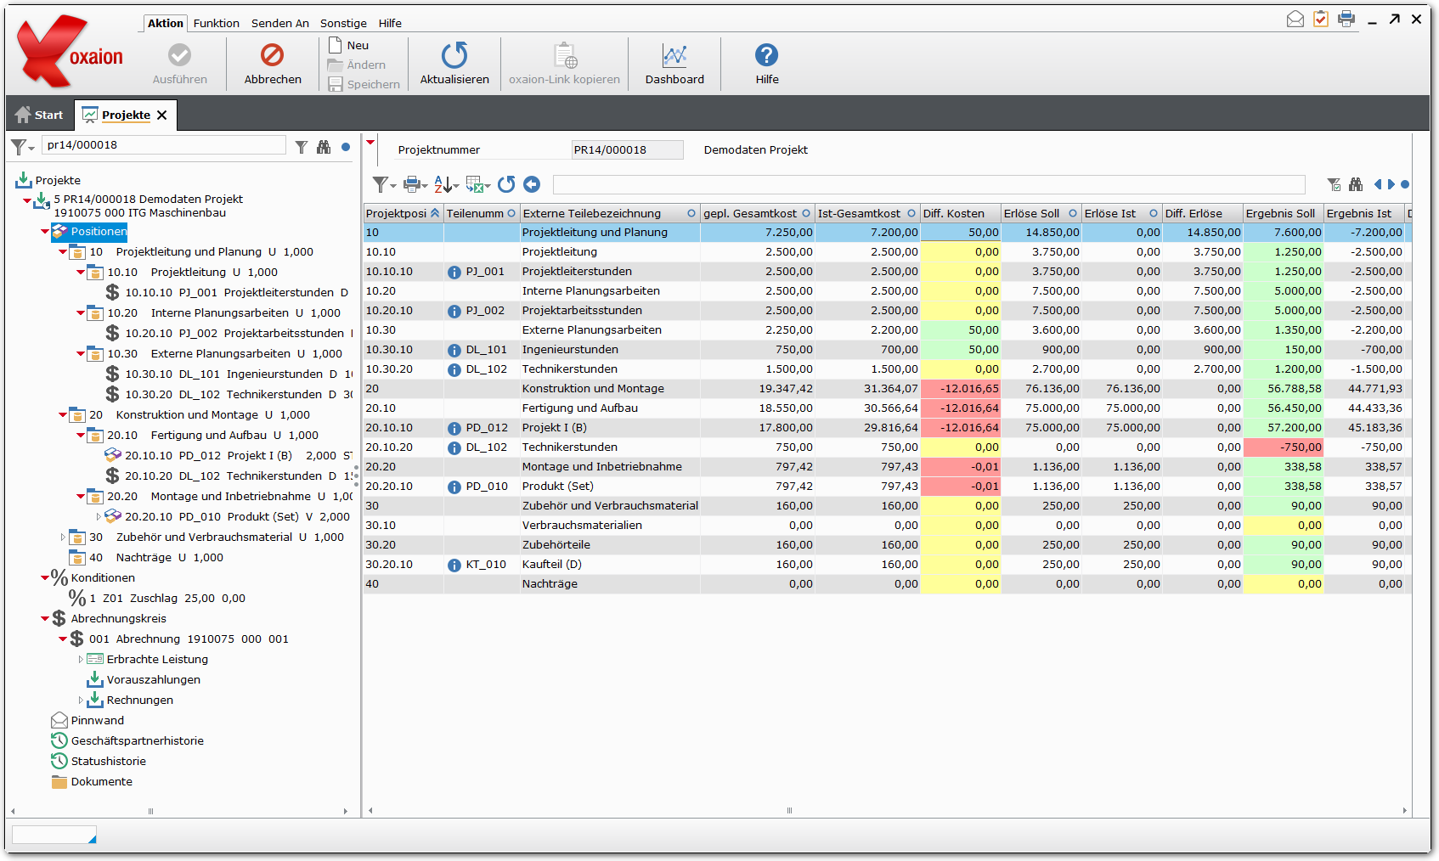Open the Aktion menu tab
Image resolution: width=1439 pixels, height=861 pixels.
165,23
